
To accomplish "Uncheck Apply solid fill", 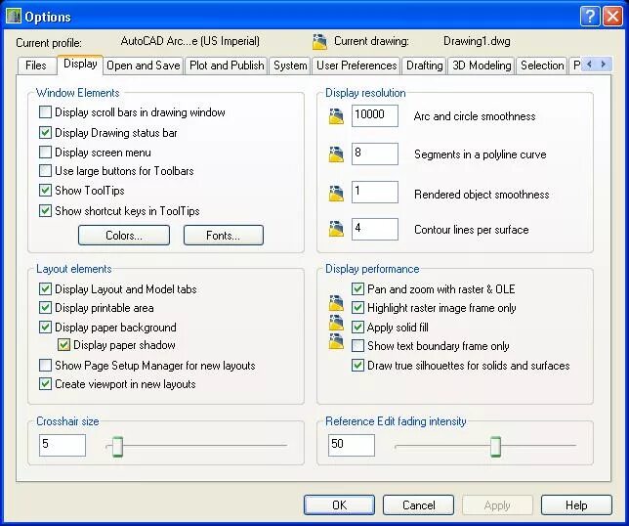I will [357, 327].
